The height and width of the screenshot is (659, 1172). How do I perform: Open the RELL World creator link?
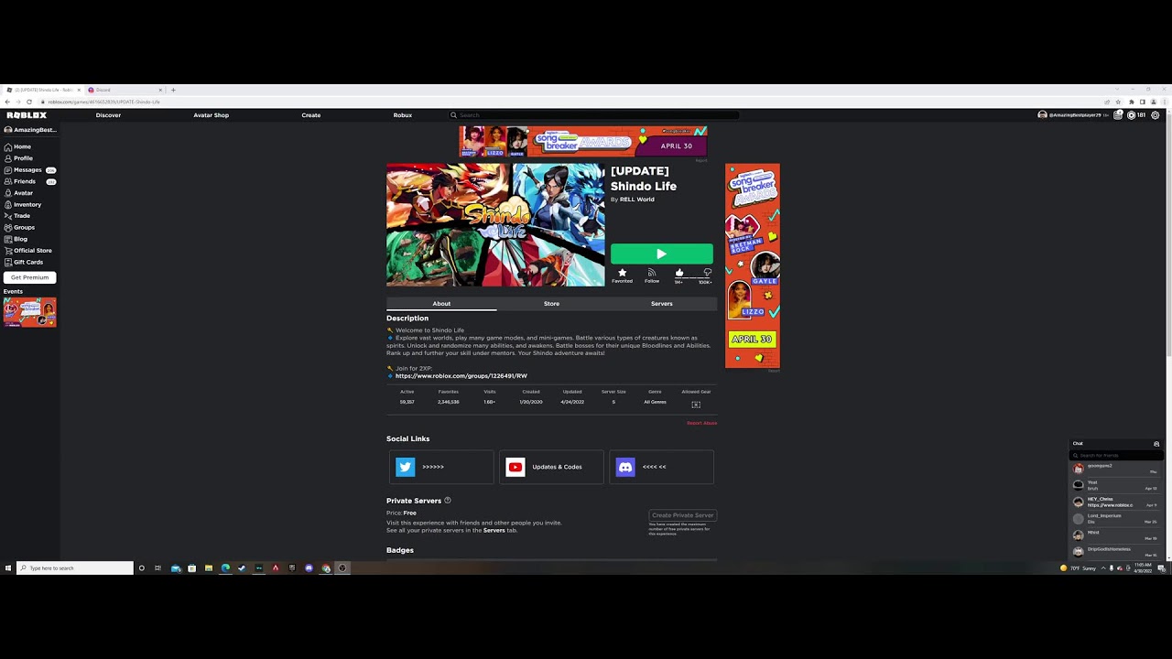636,200
